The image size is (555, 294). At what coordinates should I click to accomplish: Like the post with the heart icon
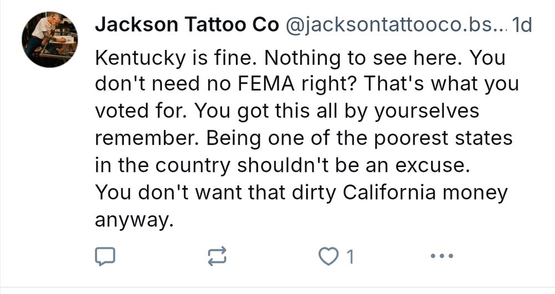tap(329, 256)
